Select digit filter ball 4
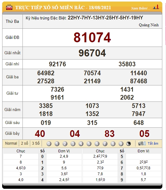Viewport: 166px width, 190px height. [81, 144]
